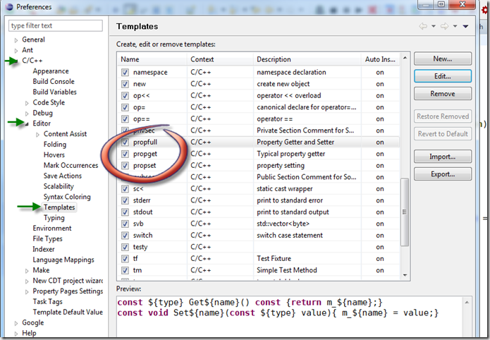This screenshot has width=490, height=340.
Task: Uncheck the propfull template checkbox
Action: point(125,142)
